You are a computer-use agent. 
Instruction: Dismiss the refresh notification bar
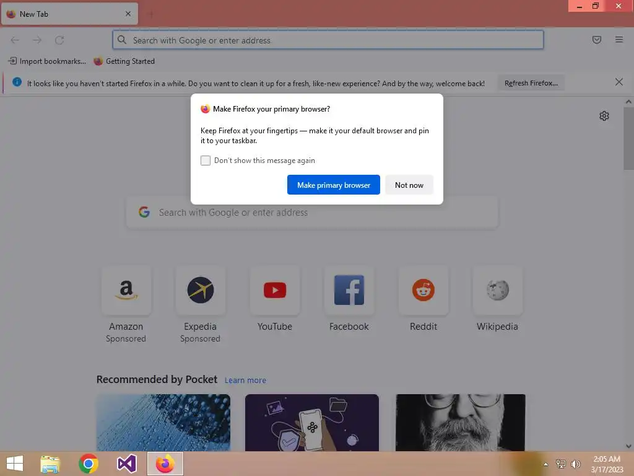pos(619,82)
